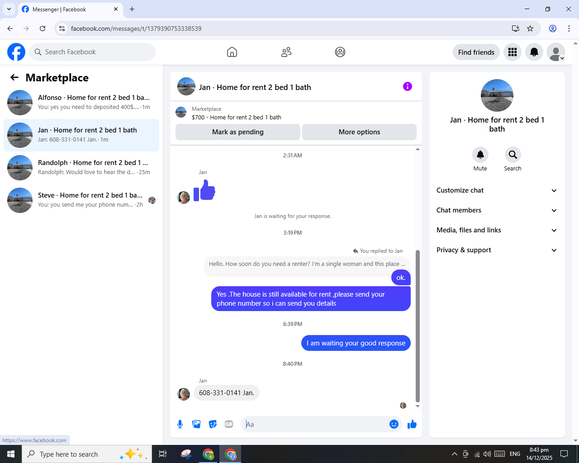Screen dimensions: 579x463
Task: Click the reply arrow icon near 'You replied to Jan'
Action: pos(356,251)
